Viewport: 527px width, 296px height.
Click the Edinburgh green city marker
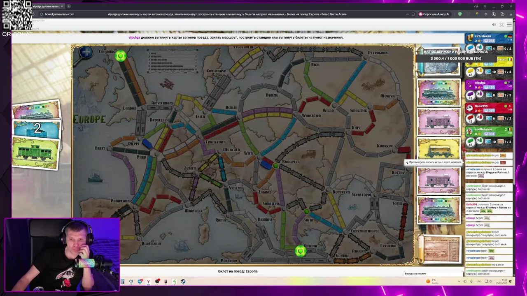click(x=121, y=56)
